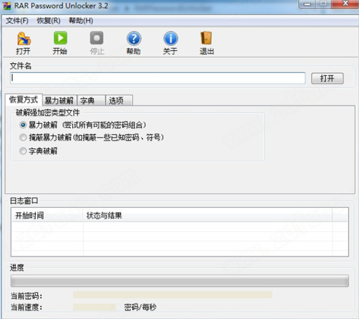359x319 pixels.
Task: Click the 开始时间 column header
Action: click(x=47, y=215)
